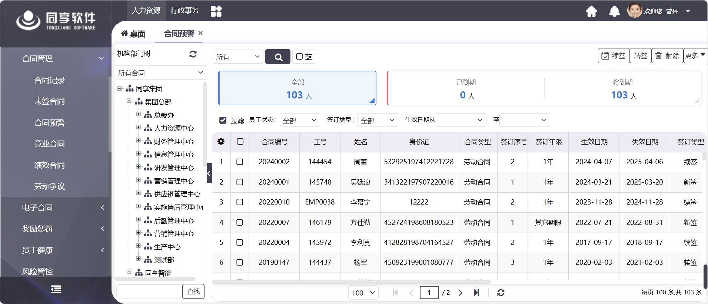Click the 转签 button
708x304 pixels.
point(641,55)
